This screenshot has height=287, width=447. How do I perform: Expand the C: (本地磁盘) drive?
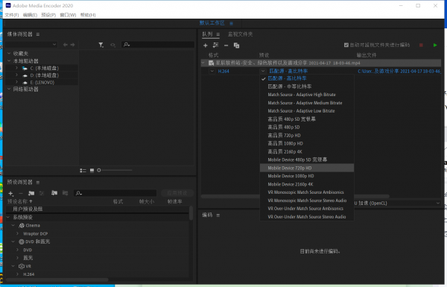[17, 68]
